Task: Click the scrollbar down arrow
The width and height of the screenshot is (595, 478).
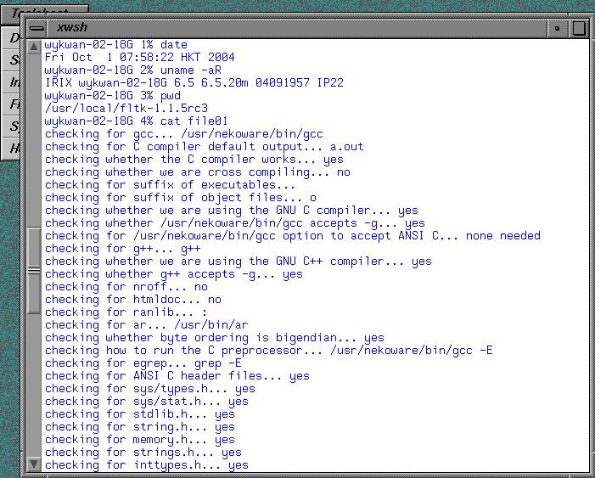Action: click(x=34, y=464)
